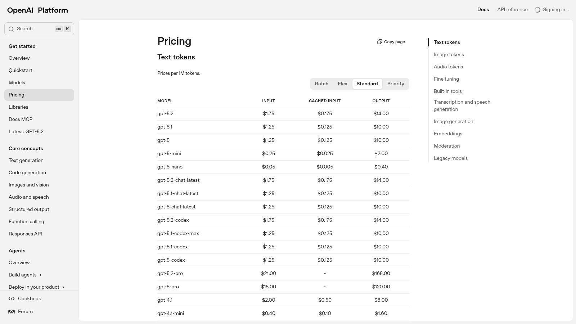Open the Docs top navigation item
The height and width of the screenshot is (324, 576).
click(483, 10)
